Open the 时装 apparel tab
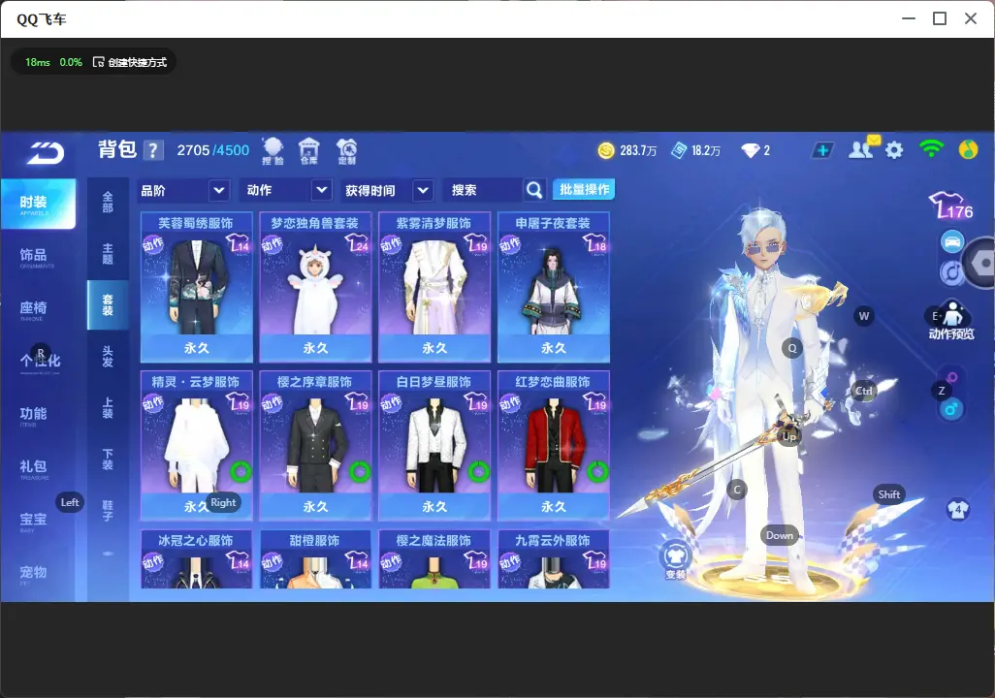Image resolution: width=995 pixels, height=698 pixels. pos(38,203)
